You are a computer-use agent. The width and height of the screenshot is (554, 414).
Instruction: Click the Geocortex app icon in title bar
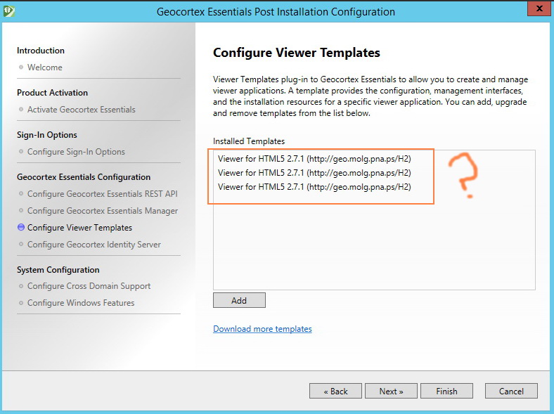coord(8,11)
